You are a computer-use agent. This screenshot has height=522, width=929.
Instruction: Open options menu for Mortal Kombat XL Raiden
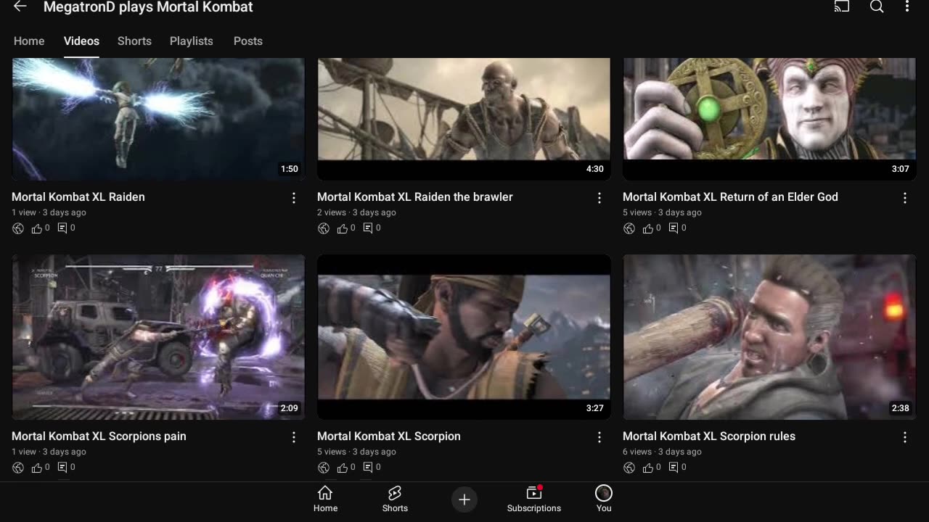click(x=294, y=198)
